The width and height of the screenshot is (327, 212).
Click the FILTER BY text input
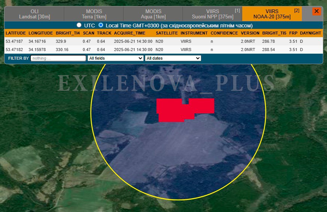pyautogui.click(x=58, y=58)
